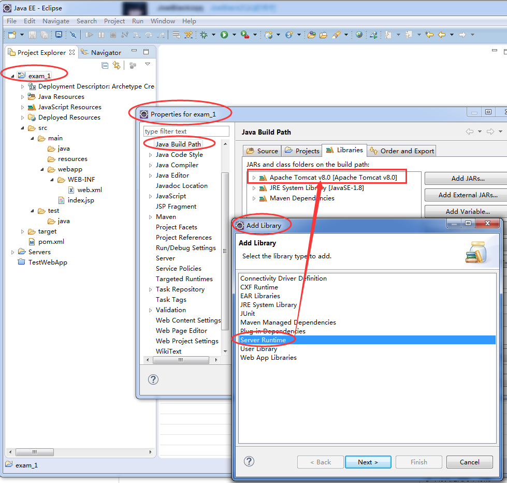This screenshot has width=507, height=483.
Task: Select Server Runtime in library list
Action: tap(367, 340)
